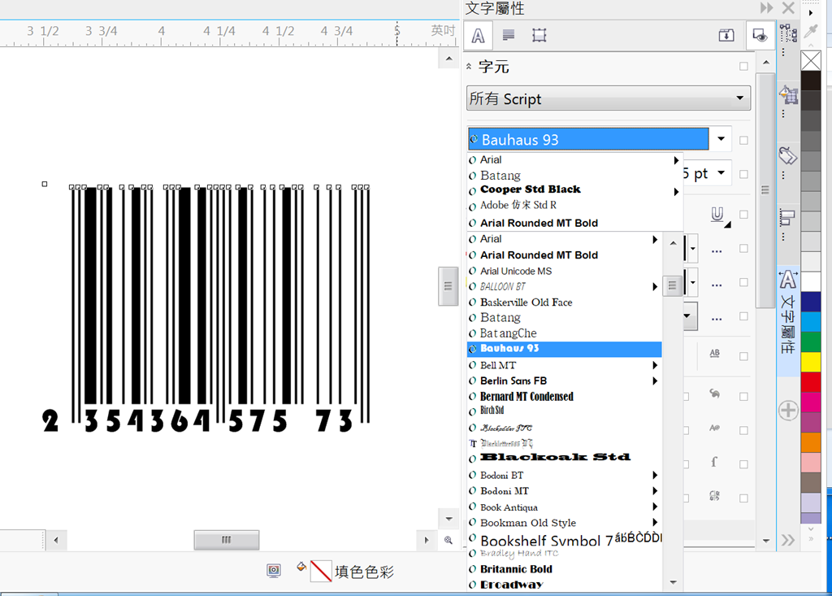Image resolution: width=832 pixels, height=596 pixels.
Task: Click canvas horizontal scroll right arrow
Action: pos(427,540)
